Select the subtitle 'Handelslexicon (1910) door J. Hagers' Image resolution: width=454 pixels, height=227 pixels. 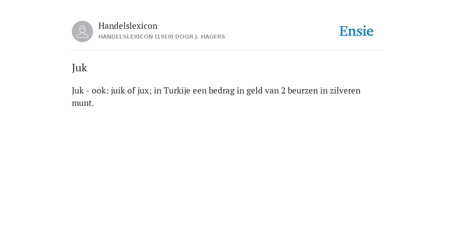click(x=161, y=37)
